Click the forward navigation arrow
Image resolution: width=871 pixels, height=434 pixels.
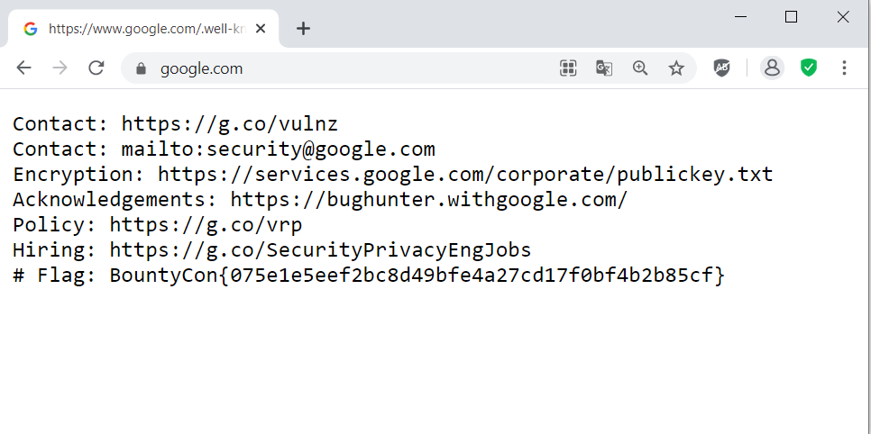[x=60, y=68]
